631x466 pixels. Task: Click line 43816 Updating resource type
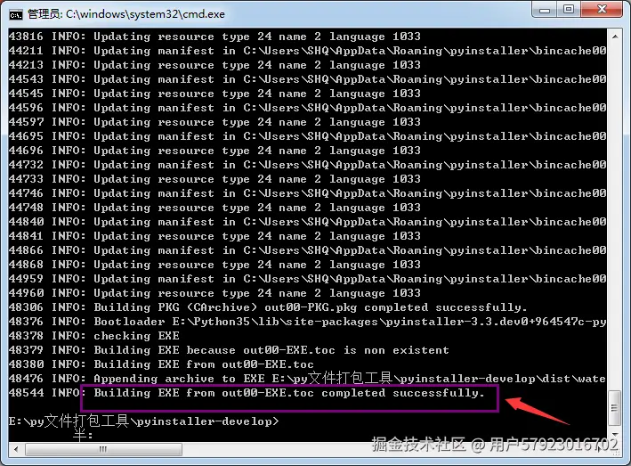point(214,37)
